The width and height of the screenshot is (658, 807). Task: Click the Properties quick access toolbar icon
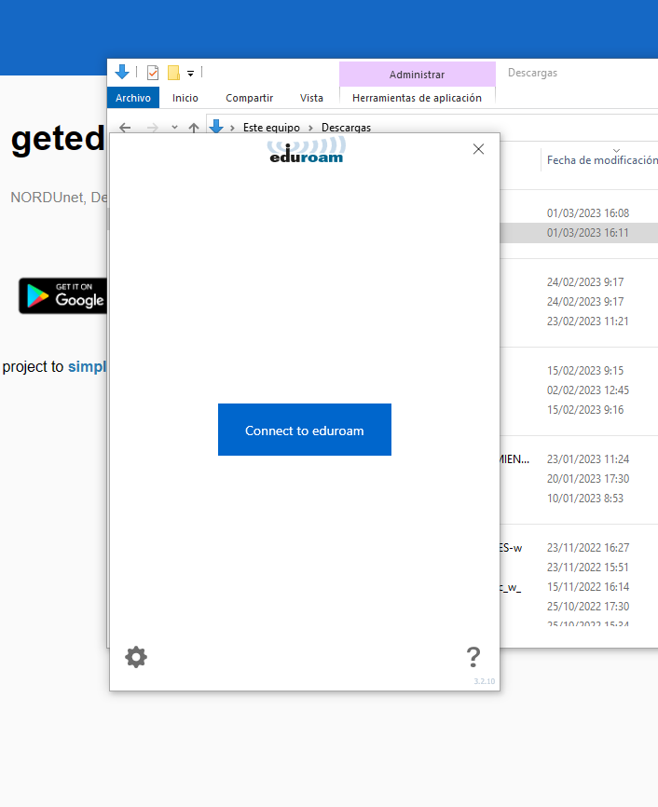click(x=153, y=73)
